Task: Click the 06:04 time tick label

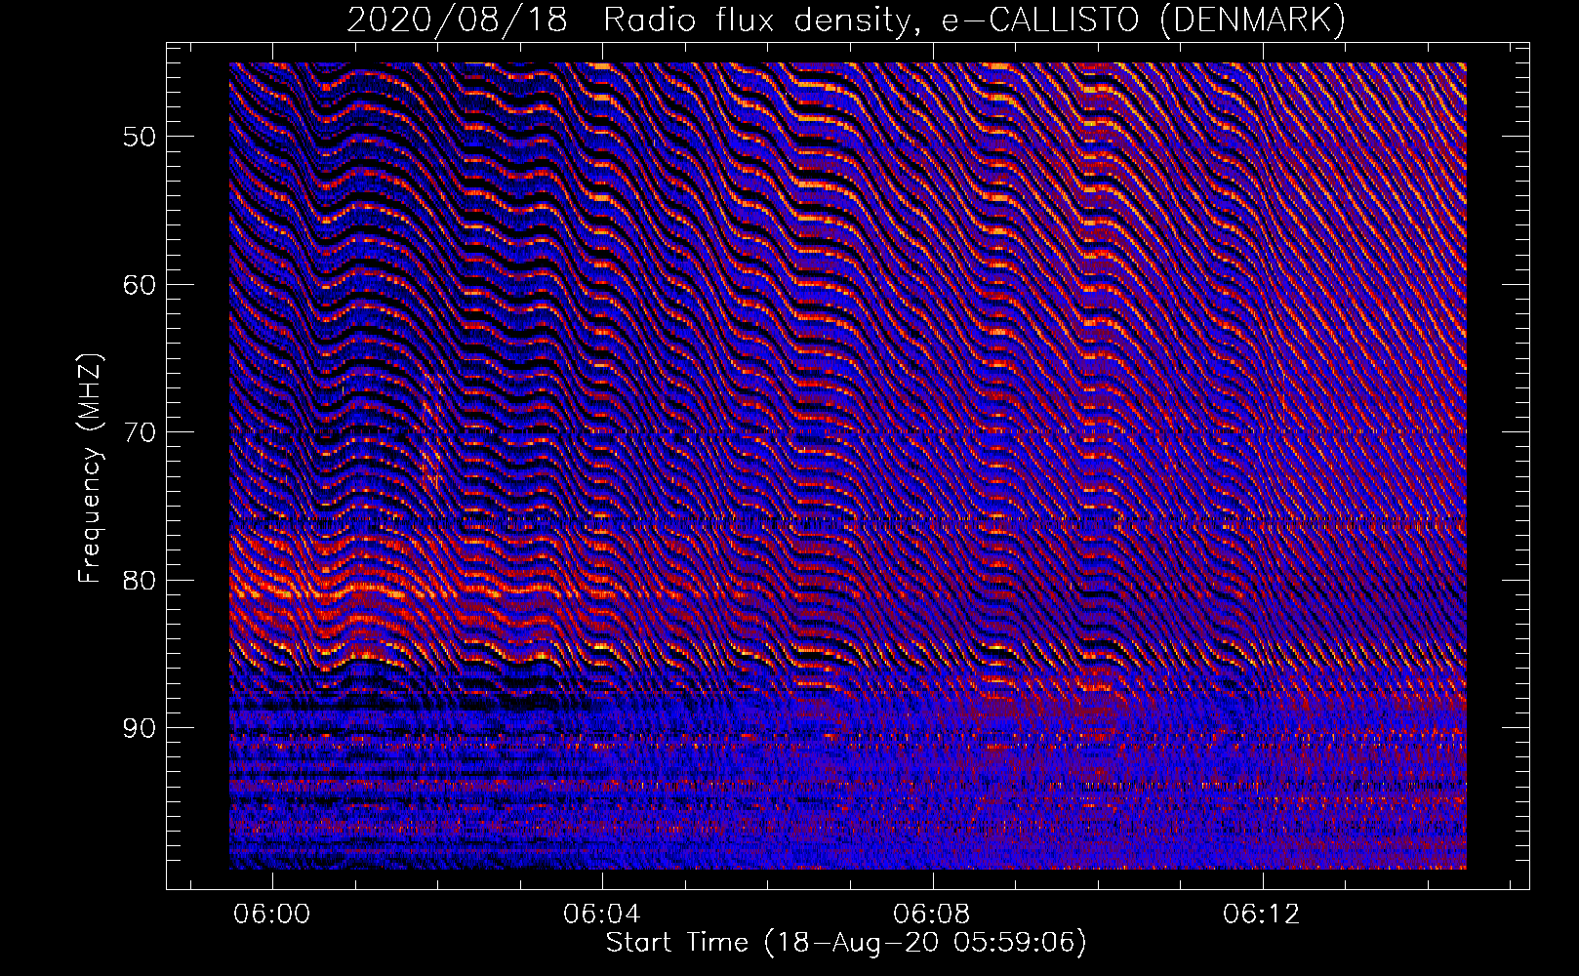Action: tap(602, 914)
